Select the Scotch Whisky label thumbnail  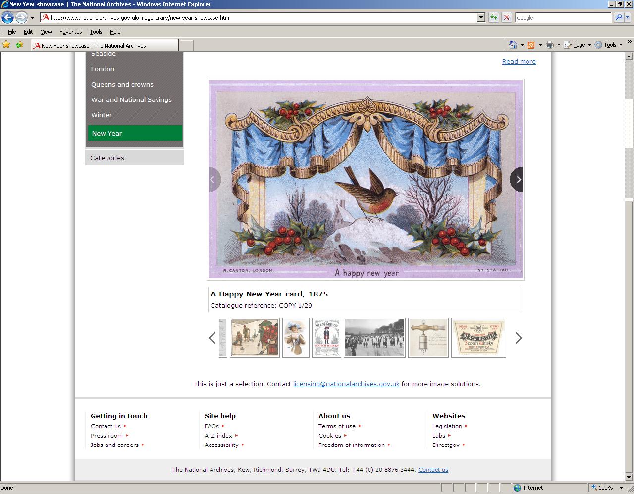[478, 338]
